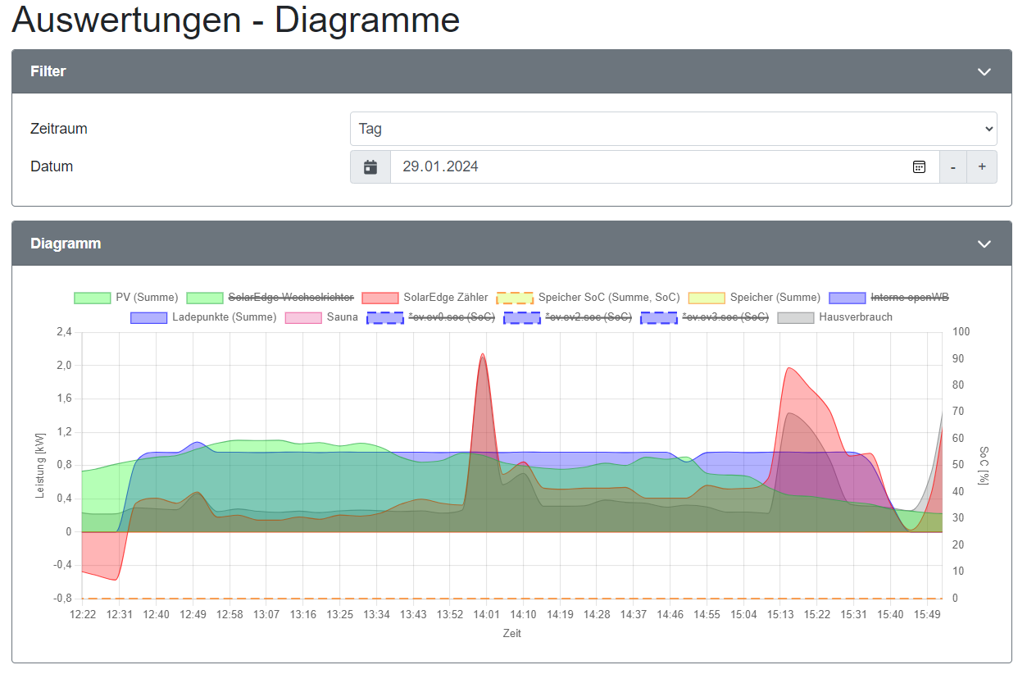Go to previous day with minus button
Image resolution: width=1027 pixels, height=674 pixels.
click(952, 167)
